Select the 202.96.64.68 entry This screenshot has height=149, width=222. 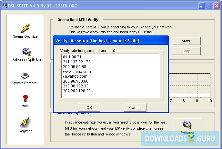click(75, 67)
